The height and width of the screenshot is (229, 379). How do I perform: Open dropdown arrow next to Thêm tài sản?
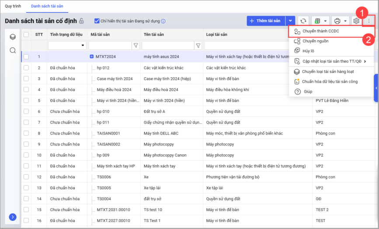(290, 21)
